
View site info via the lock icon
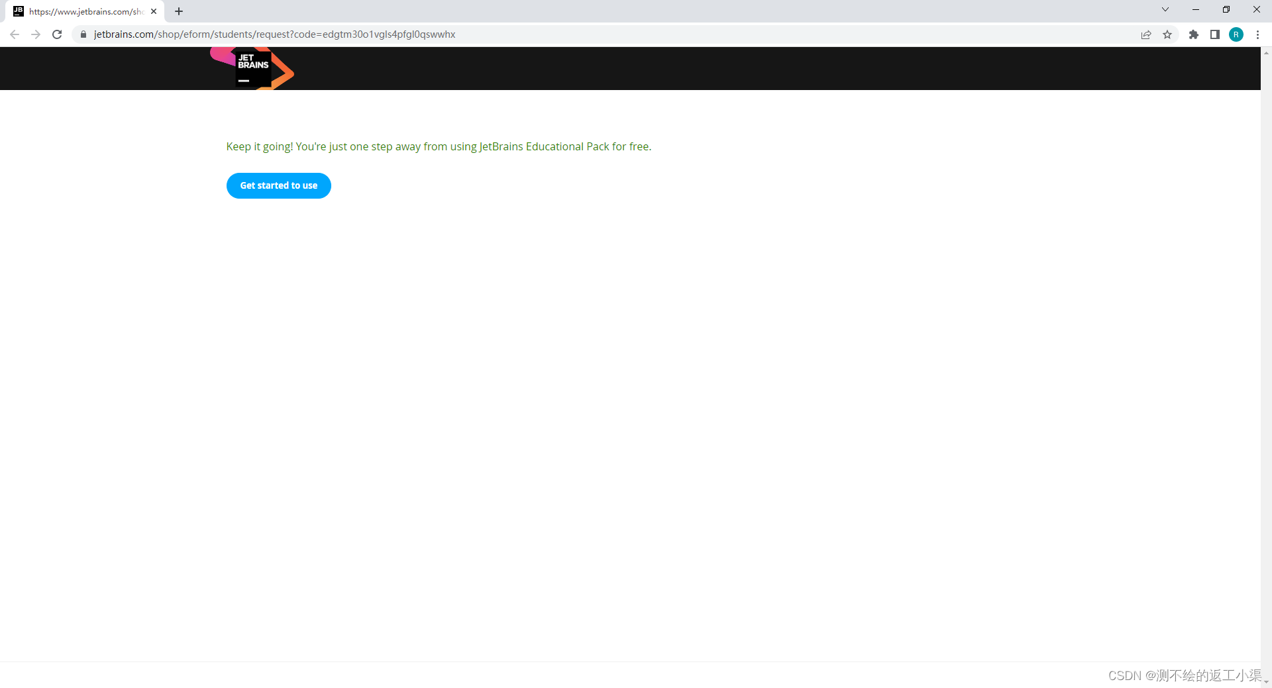(x=83, y=34)
